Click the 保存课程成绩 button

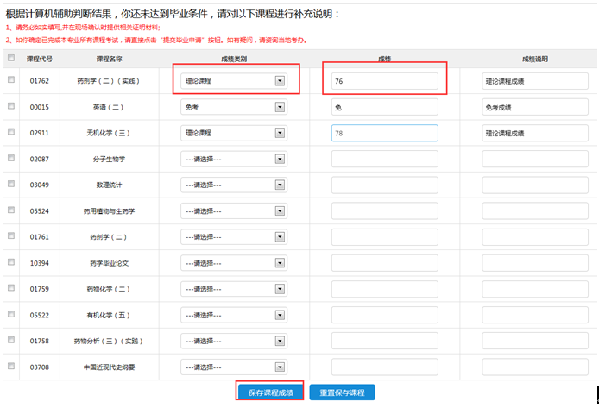pyautogui.click(x=270, y=392)
